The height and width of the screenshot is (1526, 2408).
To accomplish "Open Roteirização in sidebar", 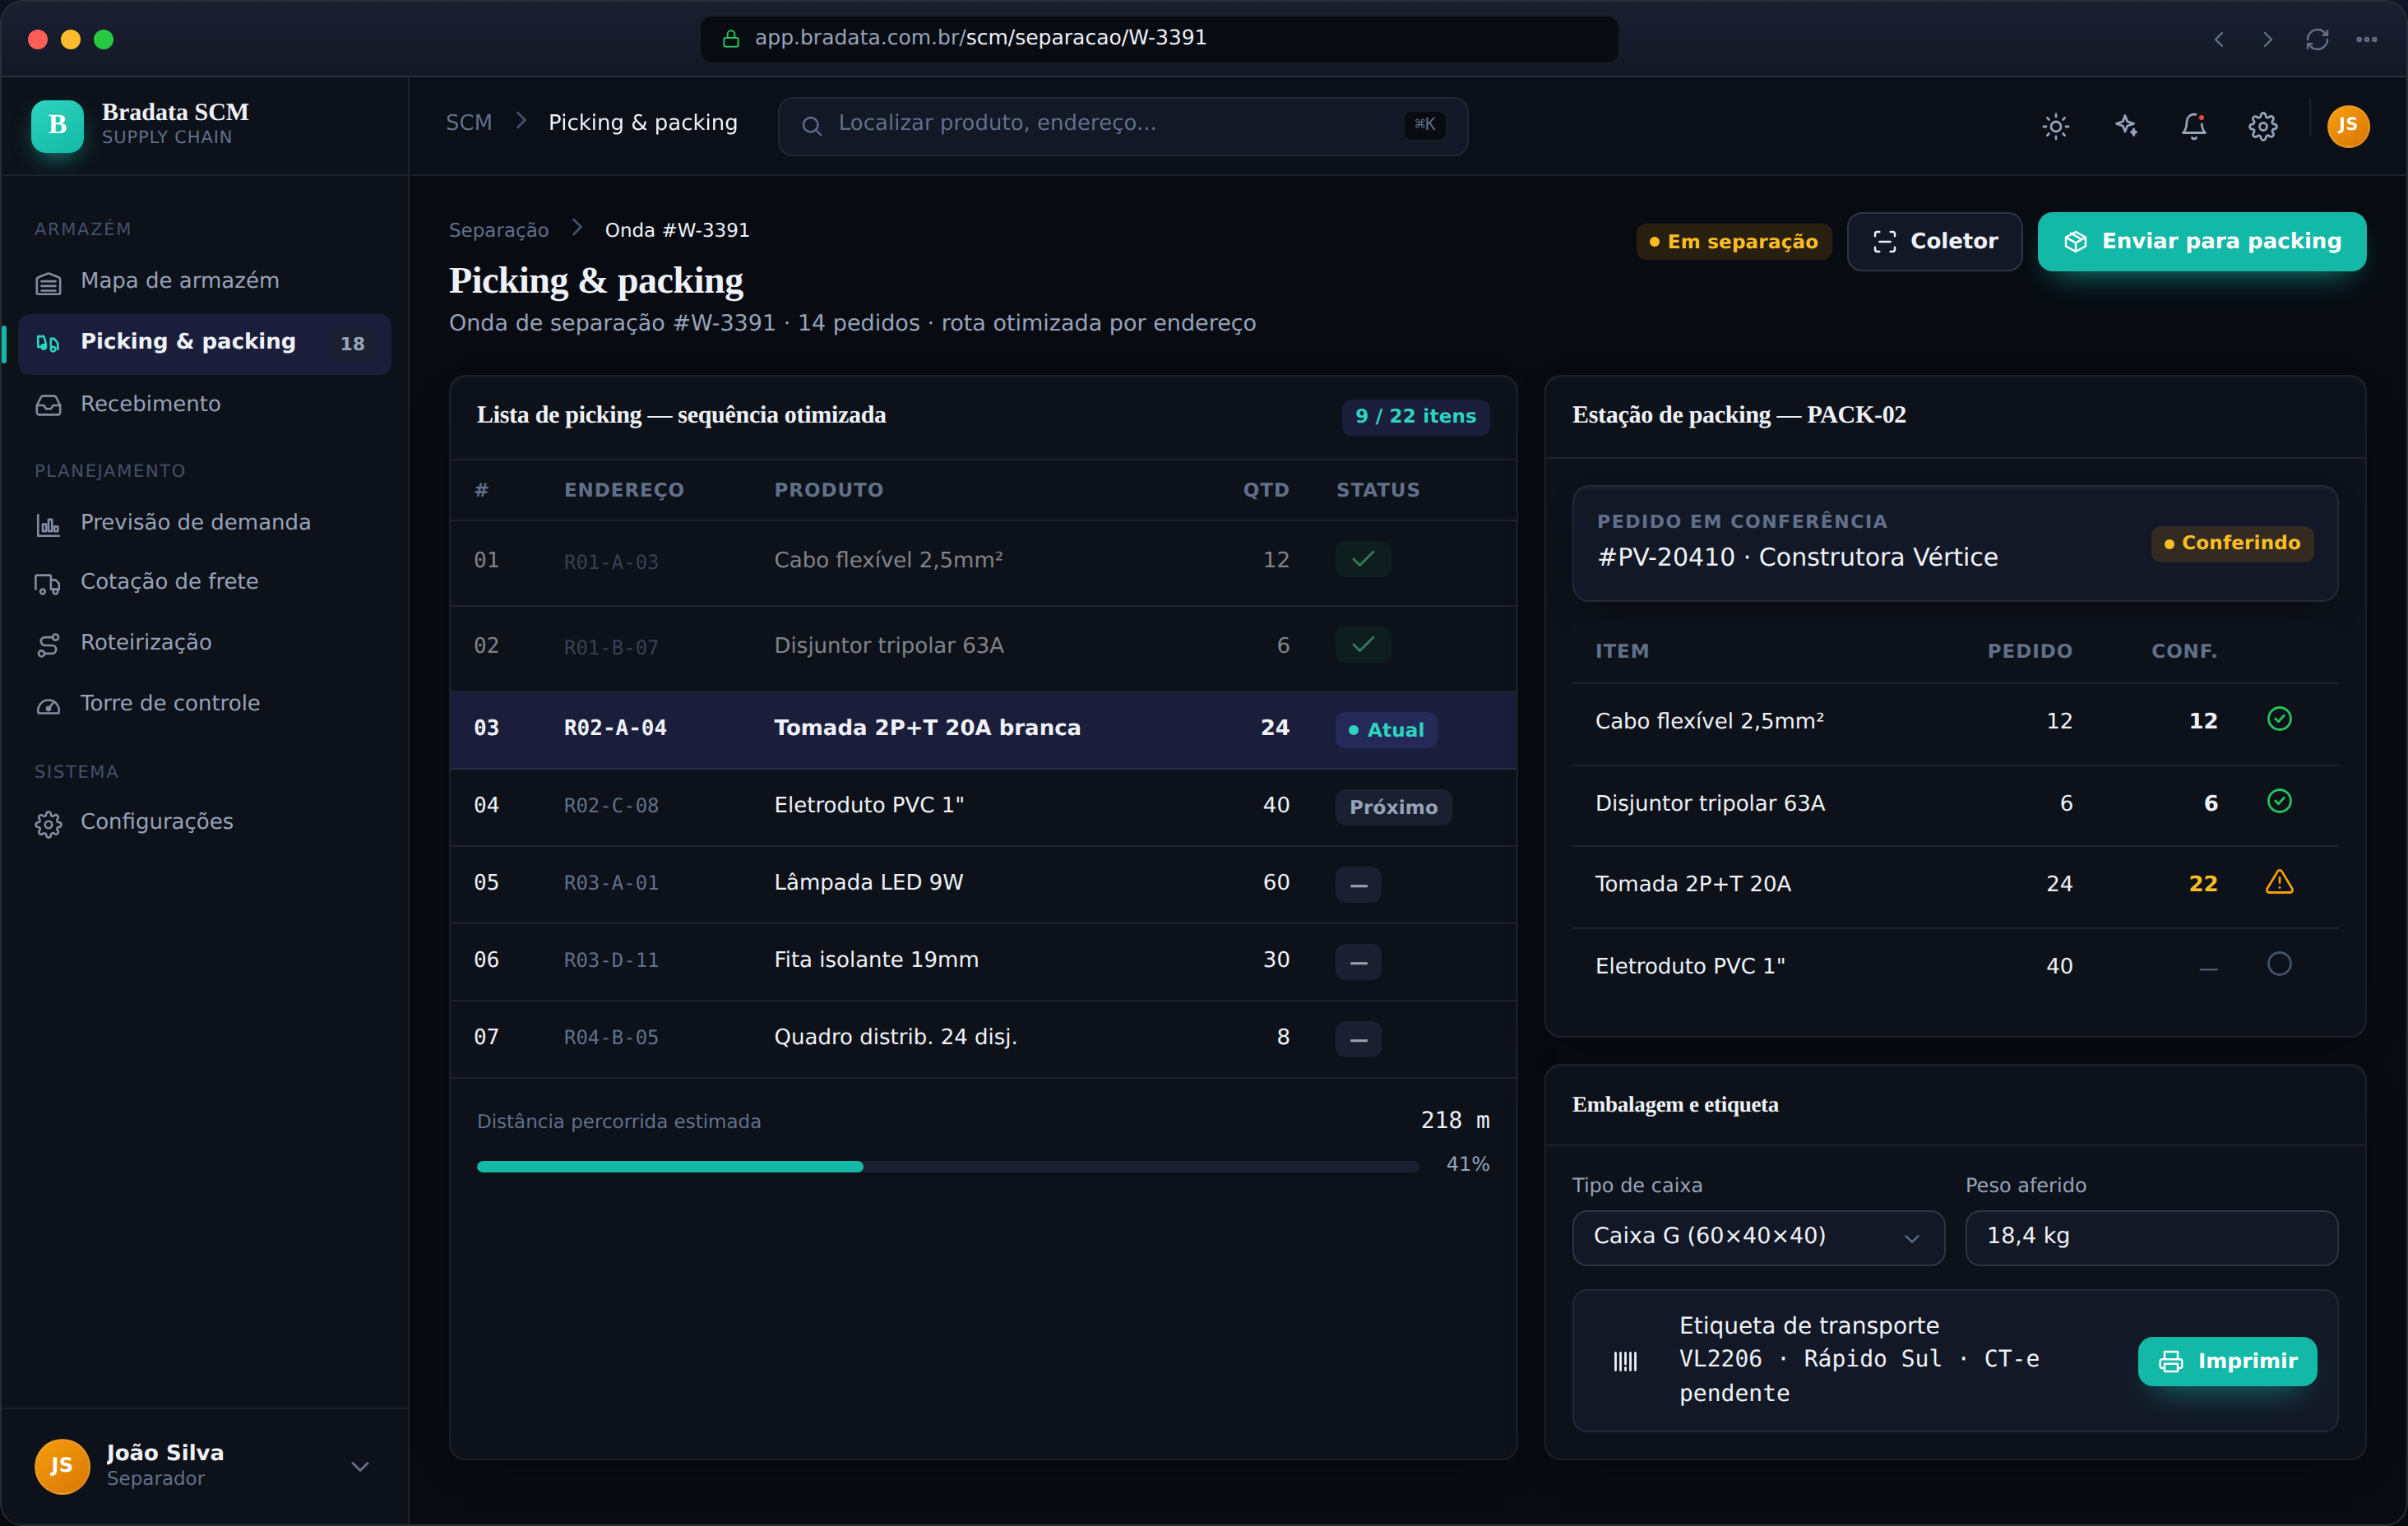I will point(203,643).
